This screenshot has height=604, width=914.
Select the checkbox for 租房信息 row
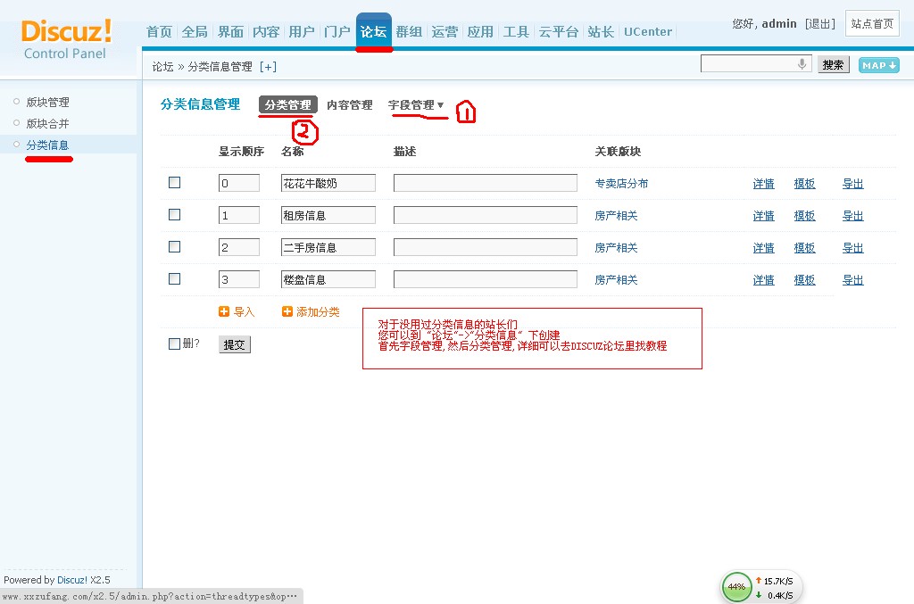click(x=175, y=215)
